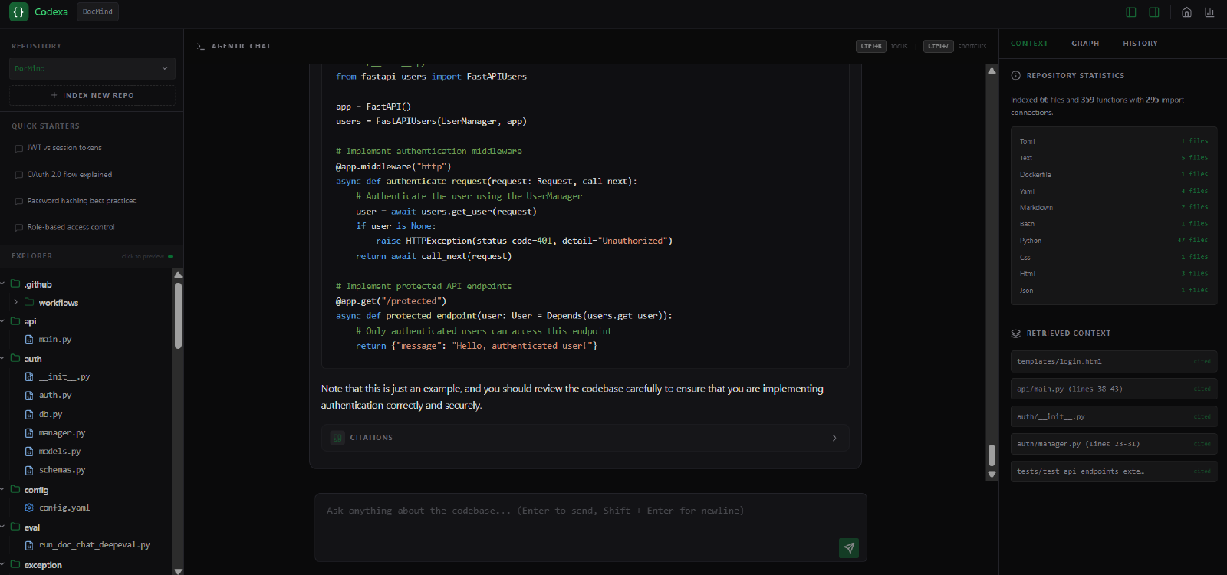The height and width of the screenshot is (575, 1227).
Task: Click the Python 47 files row
Action: [x=1114, y=241]
